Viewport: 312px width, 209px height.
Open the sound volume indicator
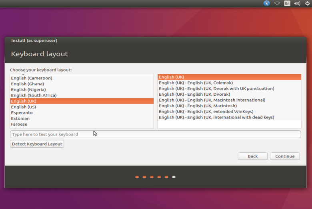[297, 3]
